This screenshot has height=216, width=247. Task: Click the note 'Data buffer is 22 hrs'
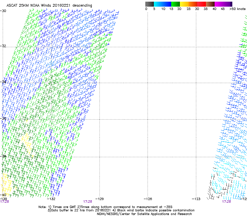(x=68, y=210)
